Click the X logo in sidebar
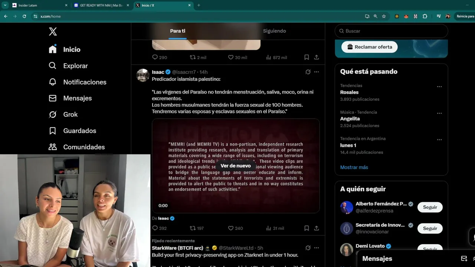Viewport: 475px width, 267px height. [x=53, y=32]
